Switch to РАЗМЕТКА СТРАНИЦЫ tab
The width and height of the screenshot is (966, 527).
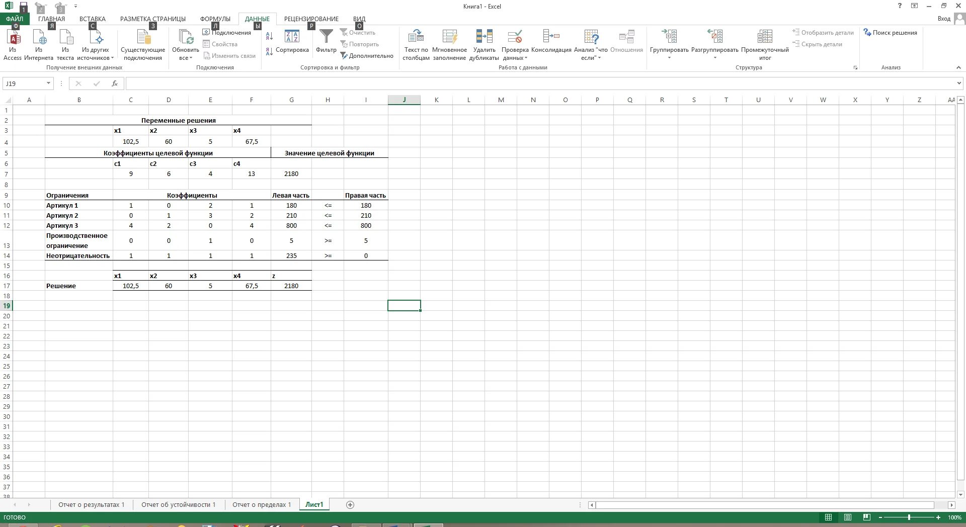point(152,19)
